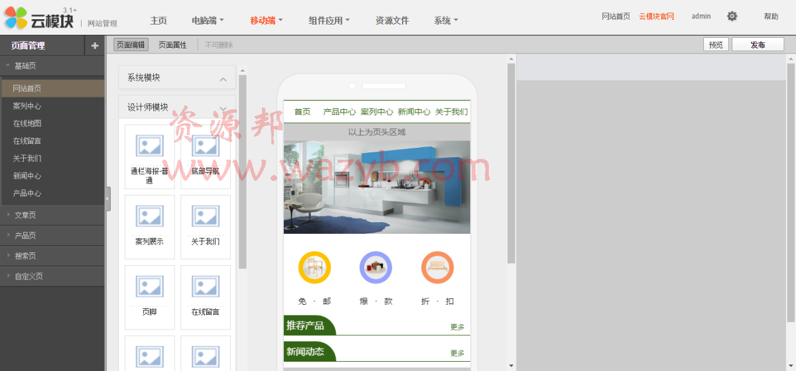Image resolution: width=796 pixels, height=371 pixels.
Task: Open the 帮助 link
Action: 771,17
